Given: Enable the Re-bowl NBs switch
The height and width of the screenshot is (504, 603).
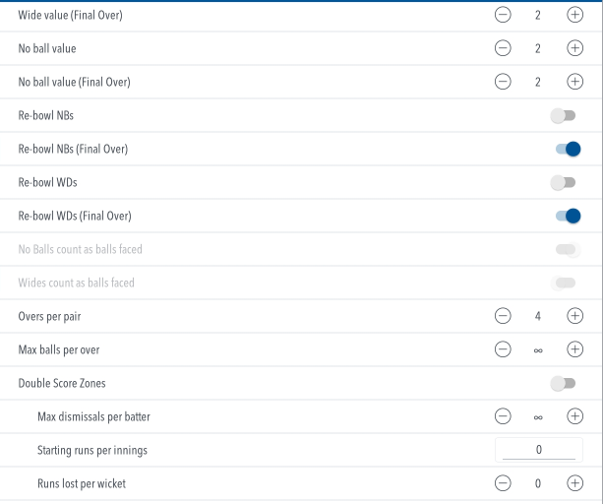Looking at the screenshot, I should (x=563, y=115).
